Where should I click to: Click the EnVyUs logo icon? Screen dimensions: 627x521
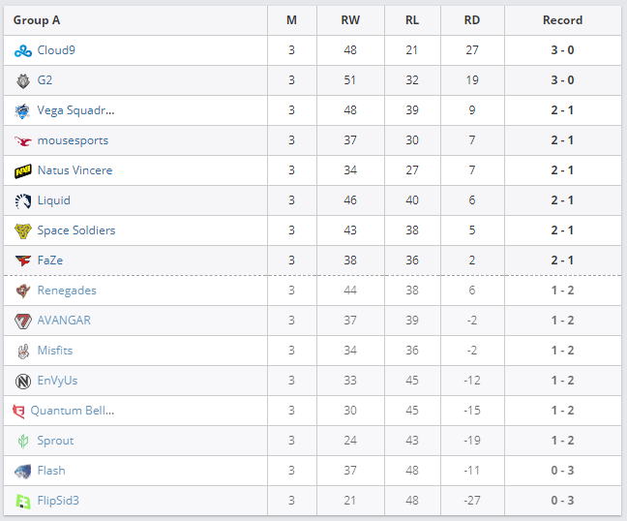click(23, 381)
